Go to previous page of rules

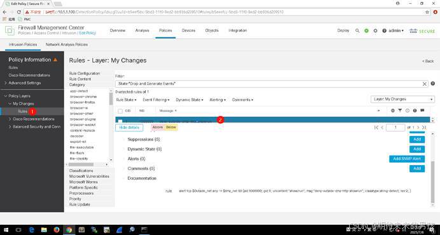coord(382,128)
